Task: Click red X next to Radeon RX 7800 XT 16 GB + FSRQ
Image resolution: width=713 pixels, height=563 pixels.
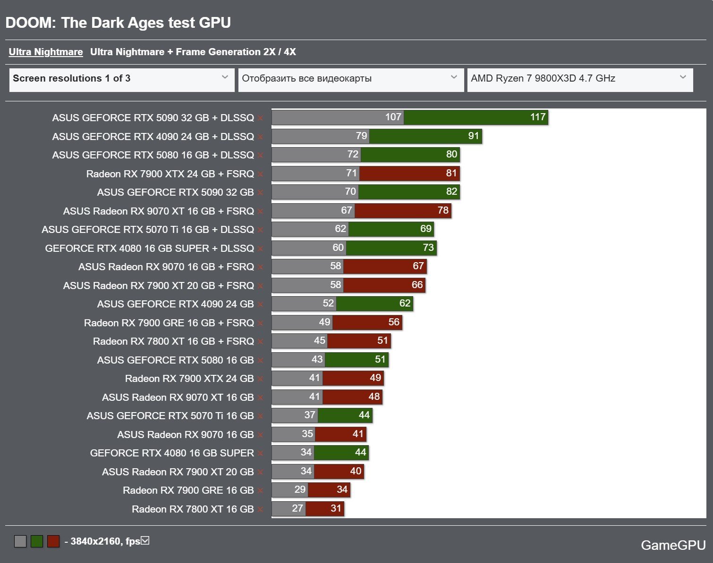Action: click(x=260, y=342)
